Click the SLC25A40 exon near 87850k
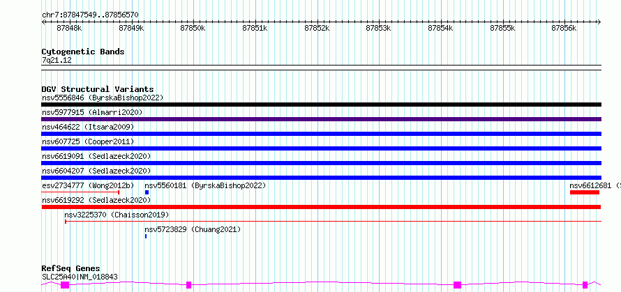 pyautogui.click(x=189, y=284)
